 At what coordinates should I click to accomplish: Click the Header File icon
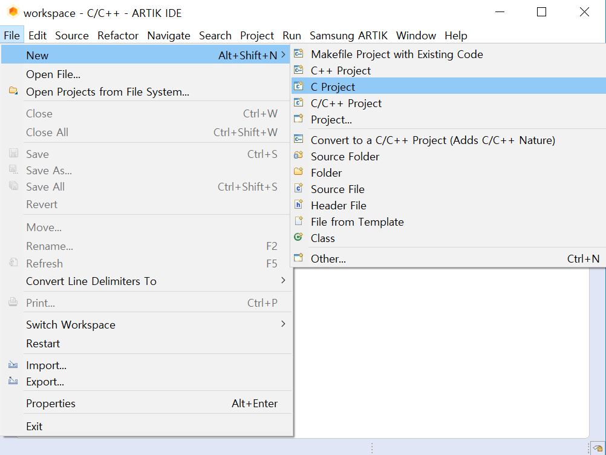pyautogui.click(x=298, y=205)
